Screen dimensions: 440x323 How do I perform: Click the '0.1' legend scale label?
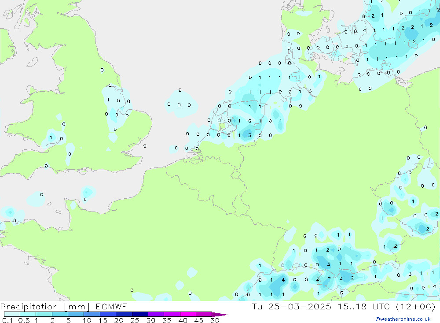(x=7, y=320)
